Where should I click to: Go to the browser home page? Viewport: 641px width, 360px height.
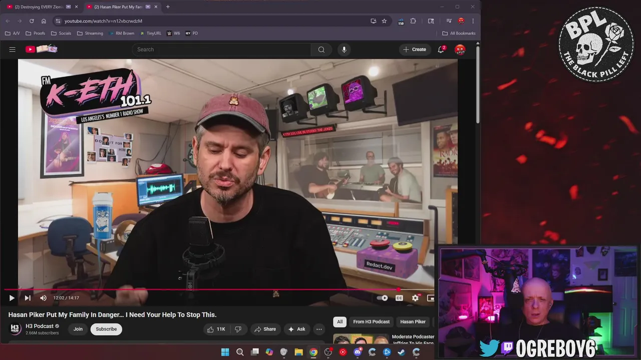point(44,21)
